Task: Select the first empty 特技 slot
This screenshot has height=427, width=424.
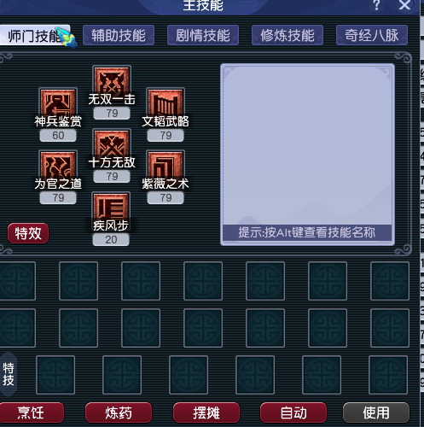Action: click(55, 375)
